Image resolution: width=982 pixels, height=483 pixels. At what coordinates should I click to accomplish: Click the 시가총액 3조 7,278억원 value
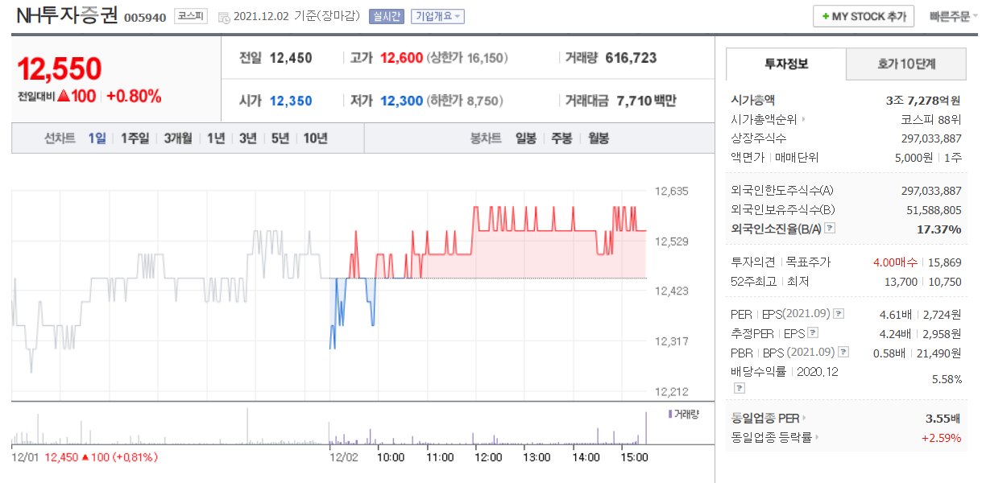[923, 100]
